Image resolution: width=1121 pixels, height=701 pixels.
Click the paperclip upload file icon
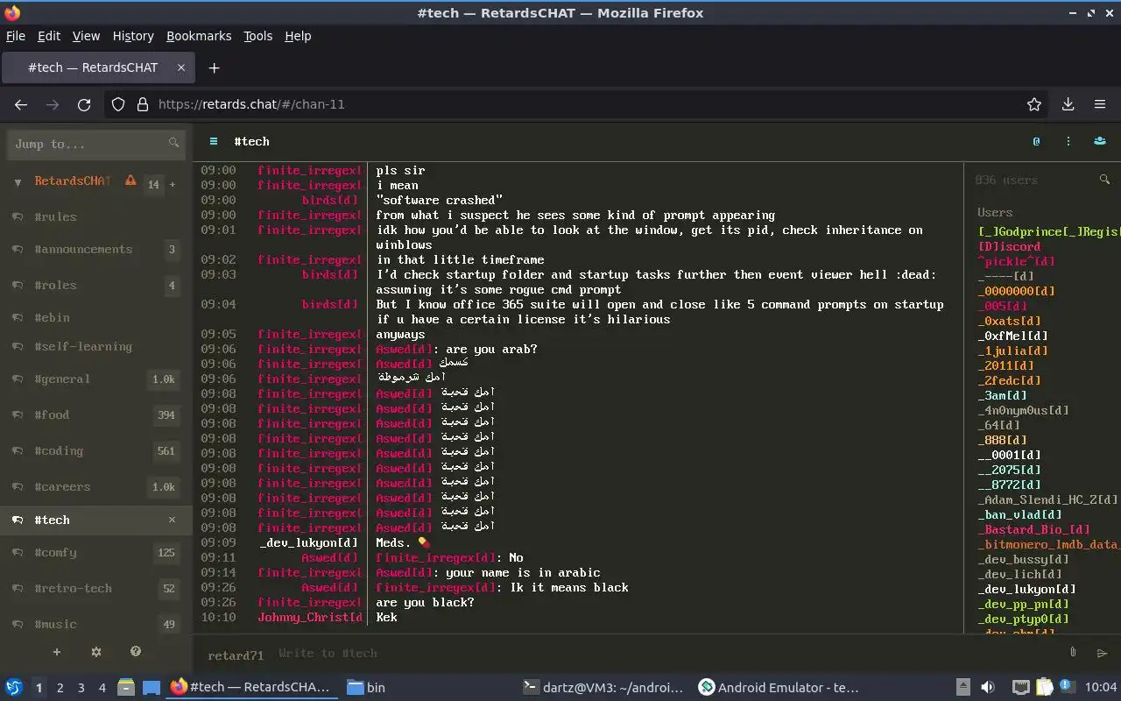pos(1073,652)
